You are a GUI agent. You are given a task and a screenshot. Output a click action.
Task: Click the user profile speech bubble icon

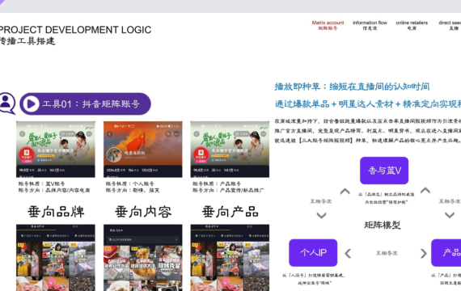click(6, 103)
